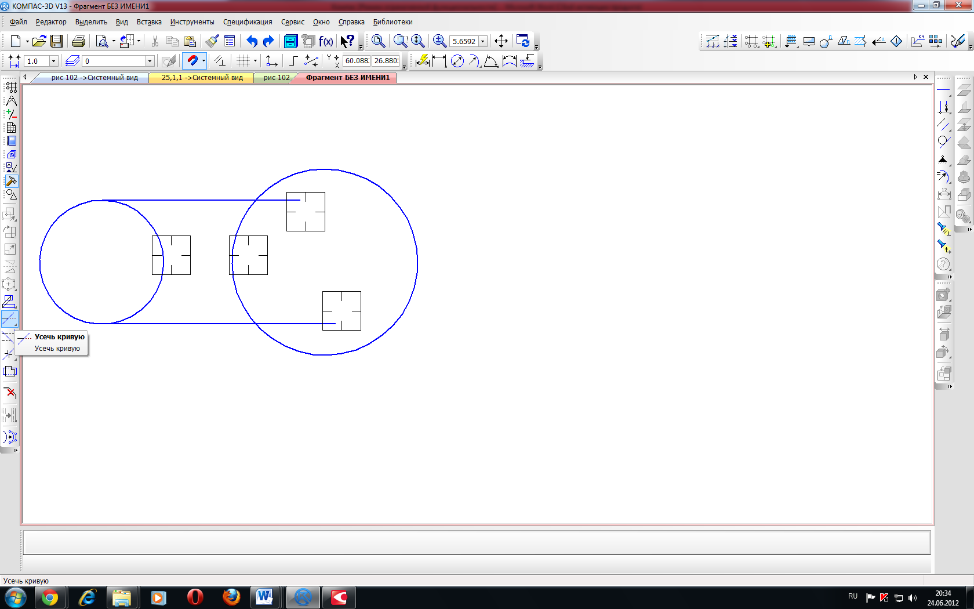The image size is (974, 609).
Task: Open Microsoft Word from taskbar
Action: [x=264, y=597]
